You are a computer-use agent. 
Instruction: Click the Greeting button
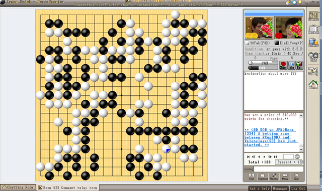[x=249, y=169]
